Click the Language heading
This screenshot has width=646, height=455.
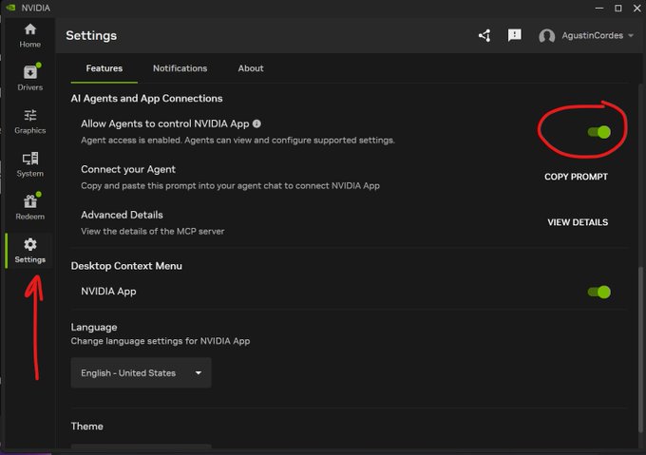(94, 328)
